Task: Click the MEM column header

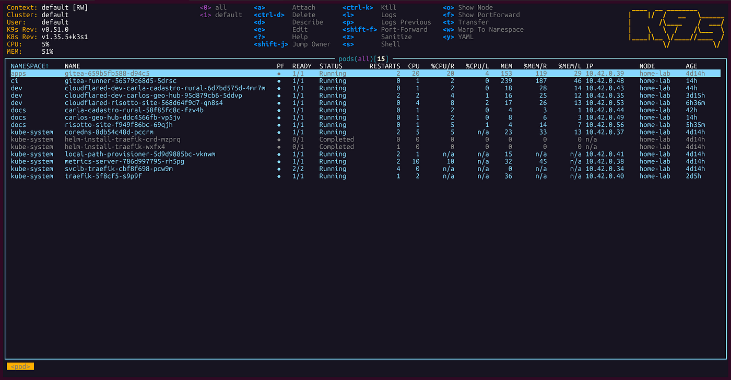Action: (x=506, y=66)
